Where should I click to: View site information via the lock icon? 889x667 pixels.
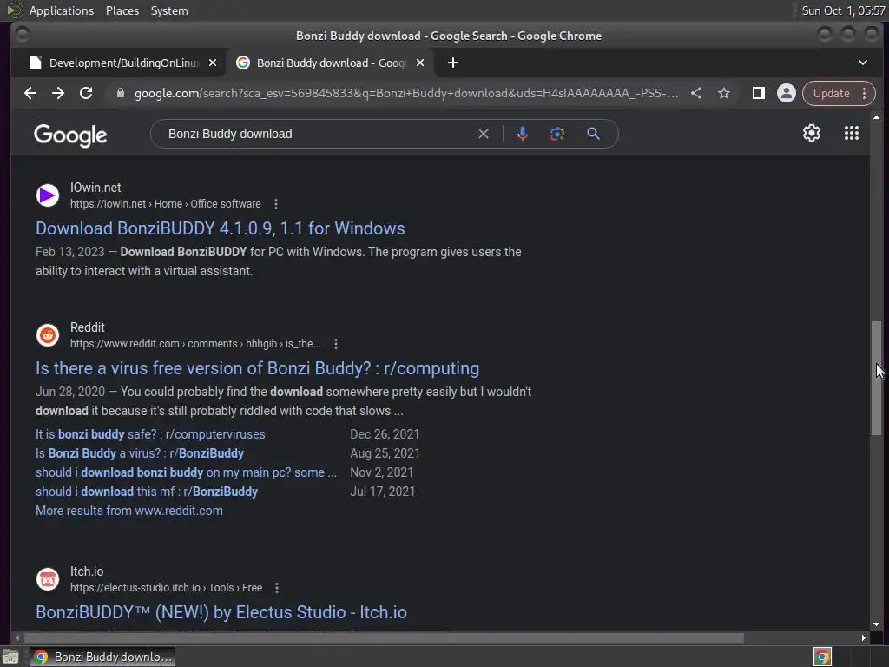pos(120,93)
